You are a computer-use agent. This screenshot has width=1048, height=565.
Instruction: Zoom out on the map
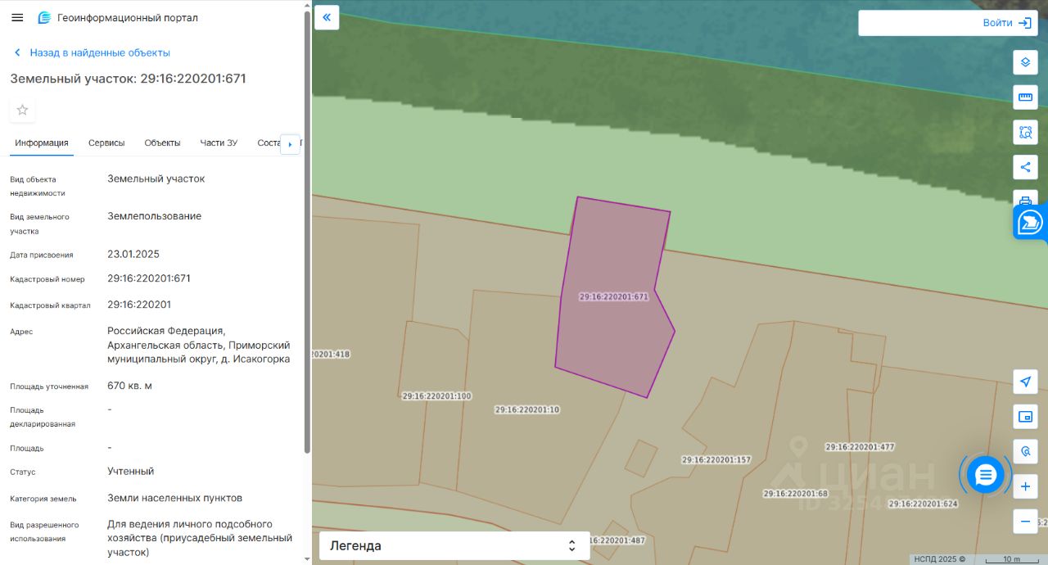pyautogui.click(x=1025, y=522)
